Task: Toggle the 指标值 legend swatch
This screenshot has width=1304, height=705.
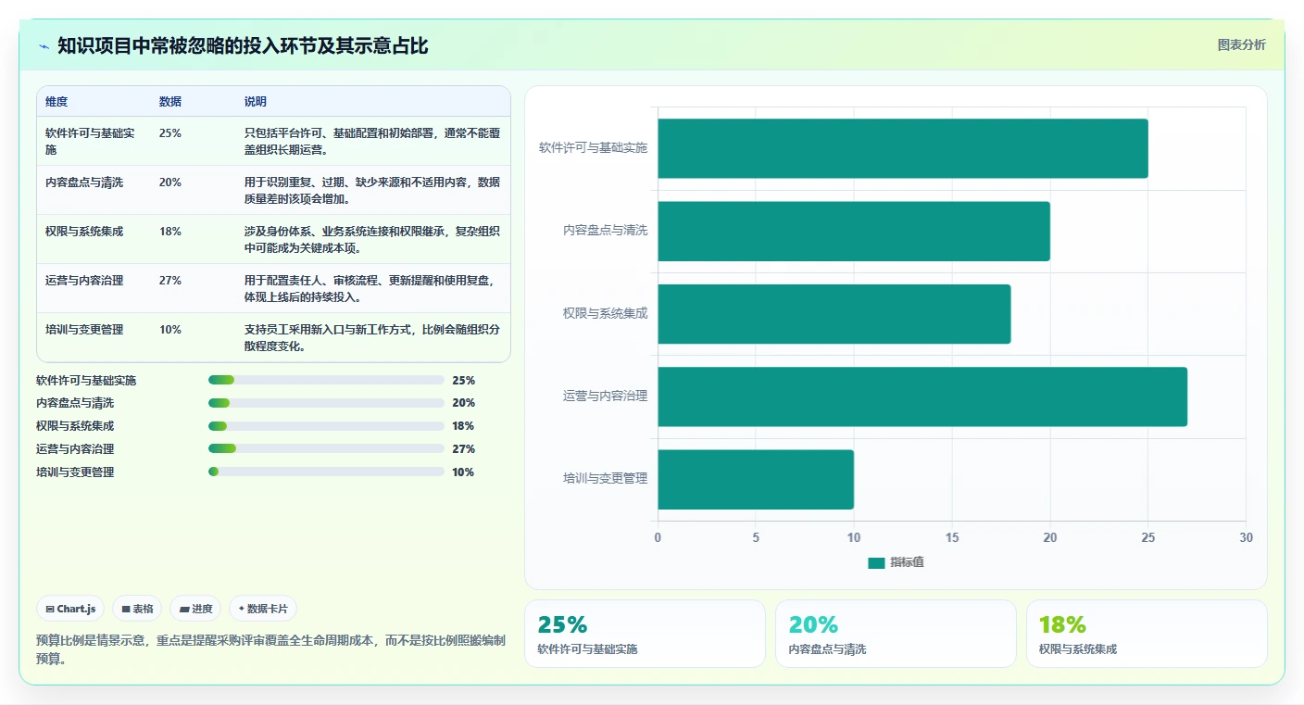Action: pos(876,563)
